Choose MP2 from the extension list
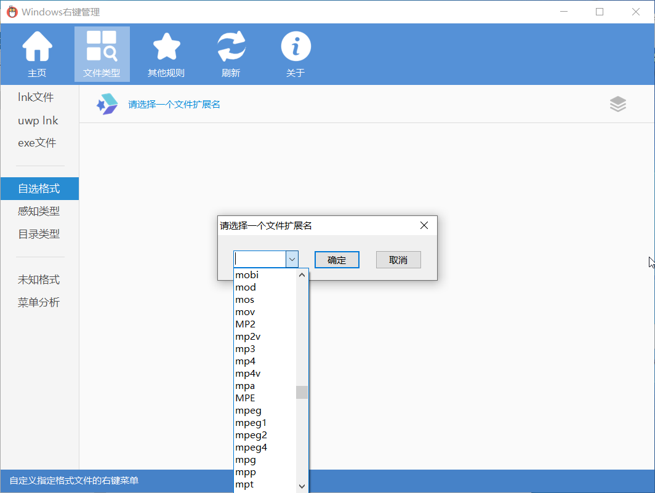Viewport: 655px width, 493px height. point(265,324)
